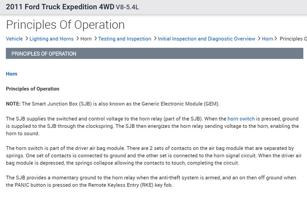Screen dimensions: 307x200
Task: Click the large Principles Of Operation page heading
Action: tap(65, 25)
